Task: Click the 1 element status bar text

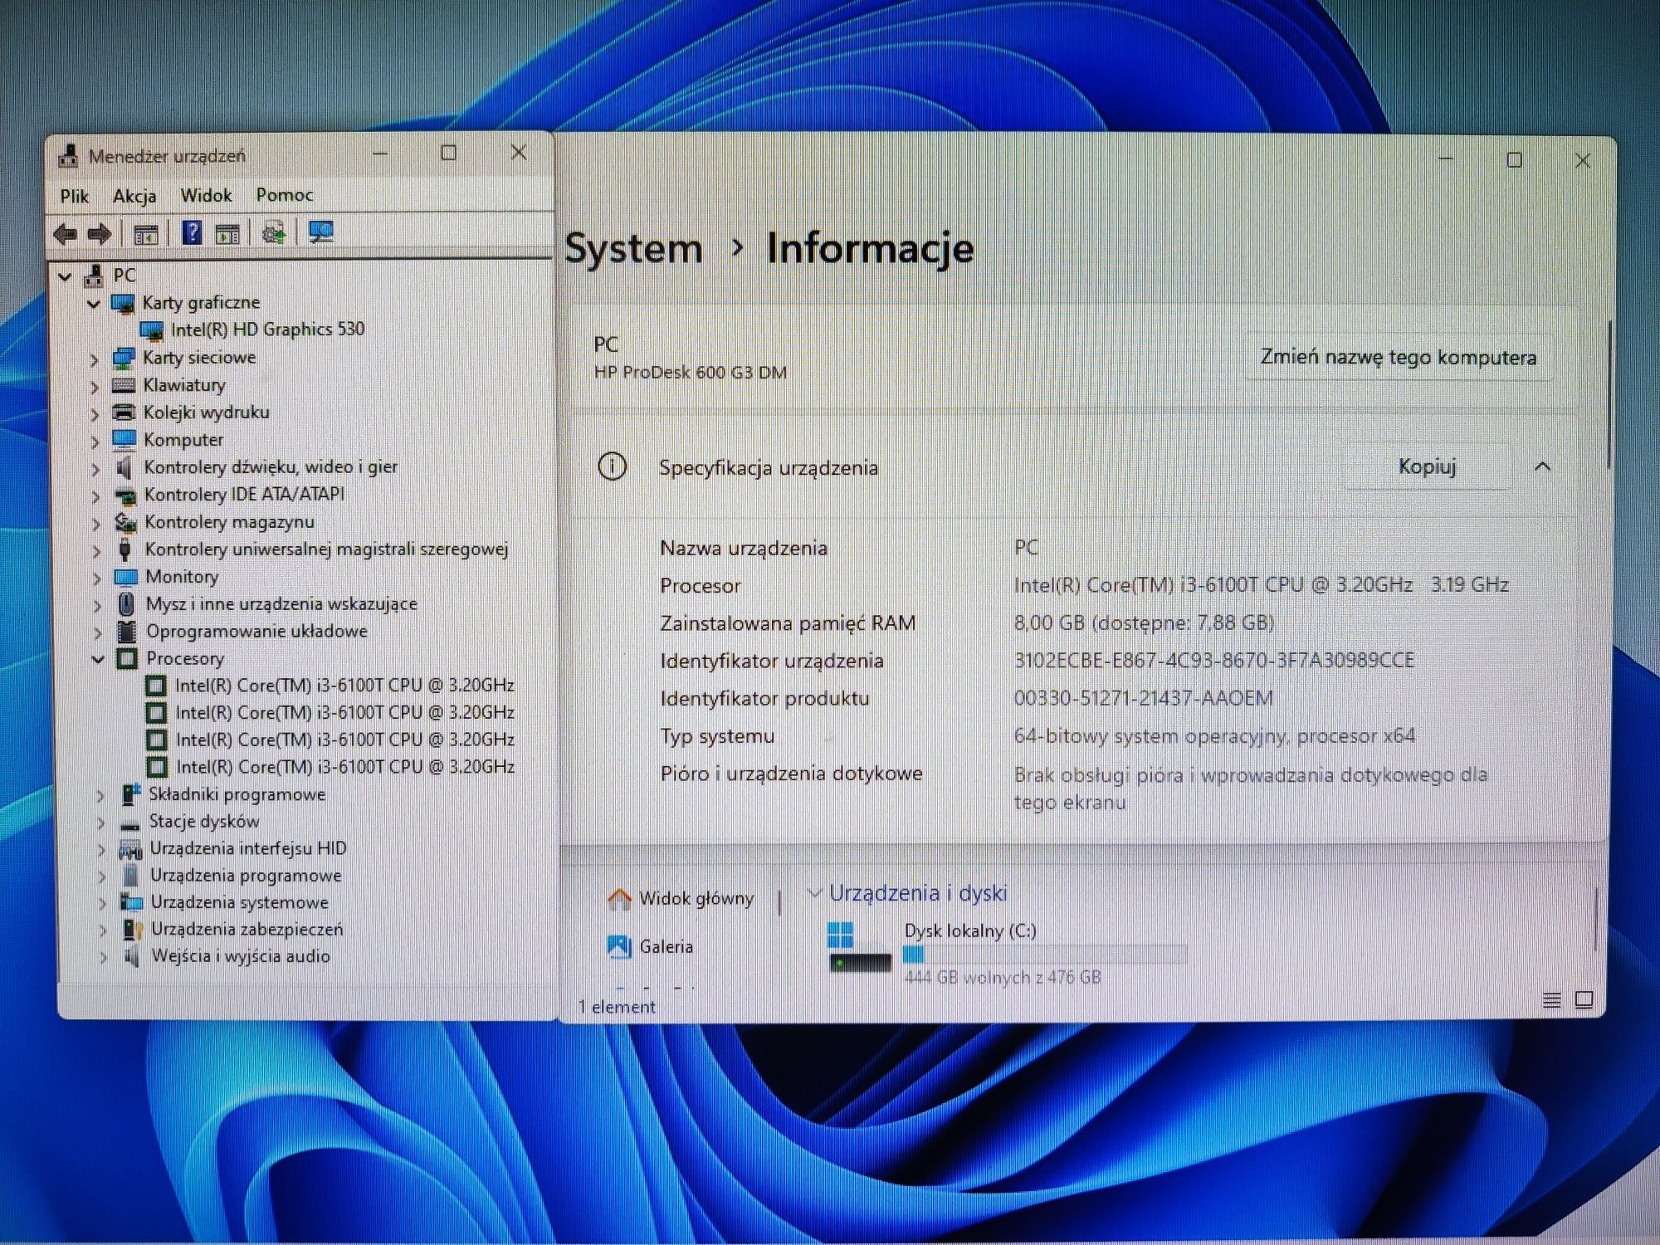Action: 617,1007
